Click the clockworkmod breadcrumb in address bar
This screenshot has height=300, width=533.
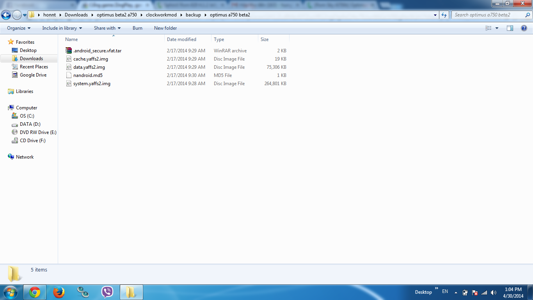161,15
